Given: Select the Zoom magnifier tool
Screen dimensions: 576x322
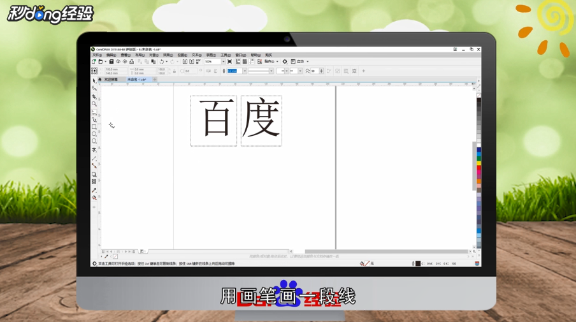Looking at the screenshot, I should click(94, 104).
